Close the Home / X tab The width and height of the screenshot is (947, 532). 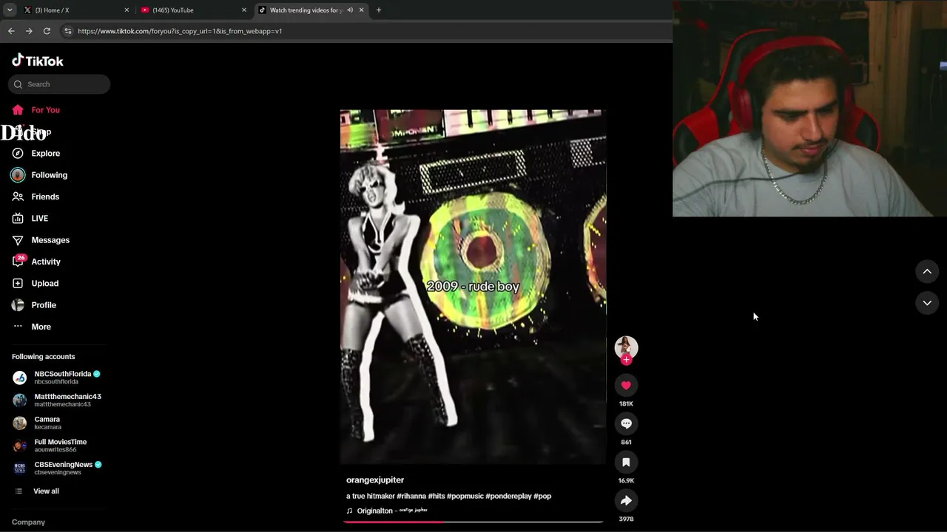pos(127,10)
